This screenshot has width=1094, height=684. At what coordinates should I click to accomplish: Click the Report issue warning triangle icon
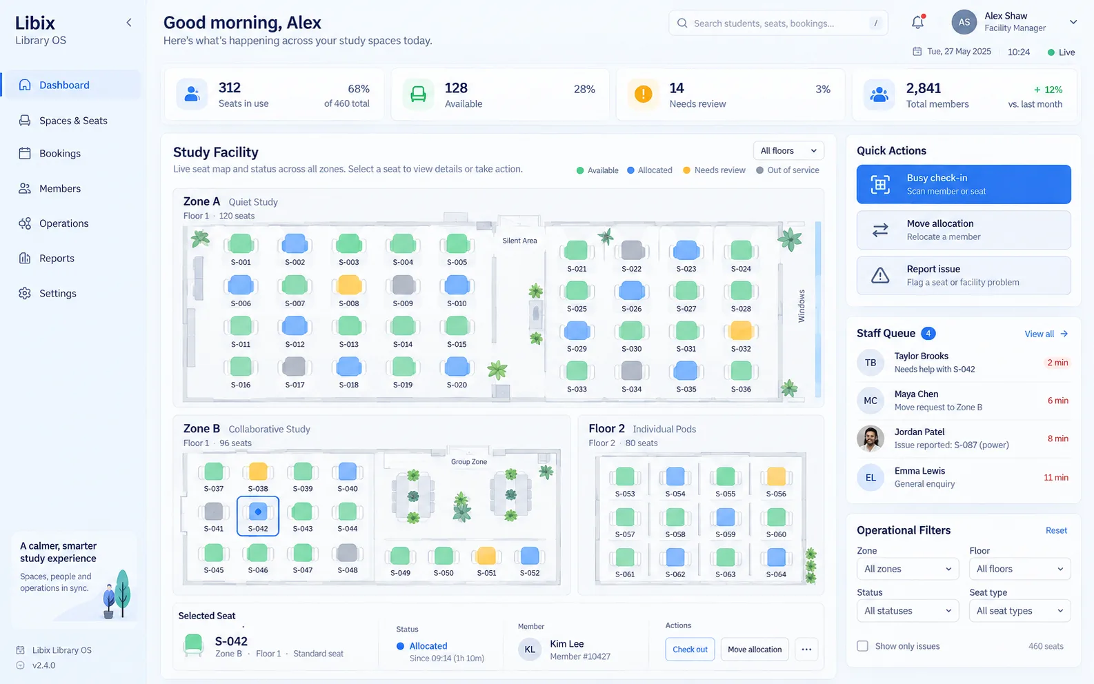[x=880, y=276]
